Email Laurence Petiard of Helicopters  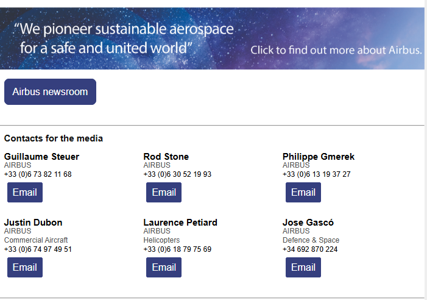164,268
